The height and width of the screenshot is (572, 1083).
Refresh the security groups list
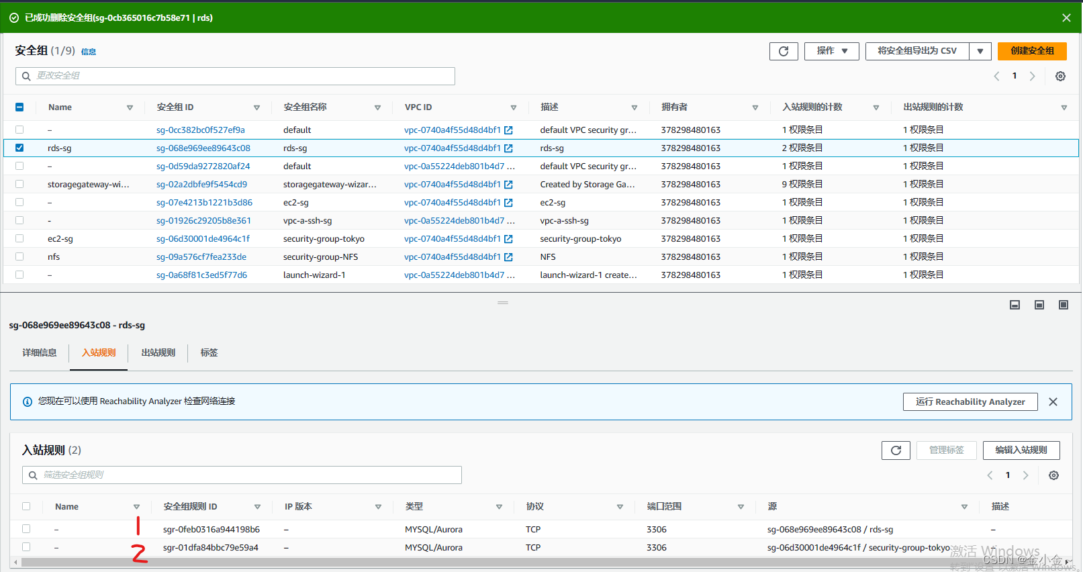(x=784, y=51)
